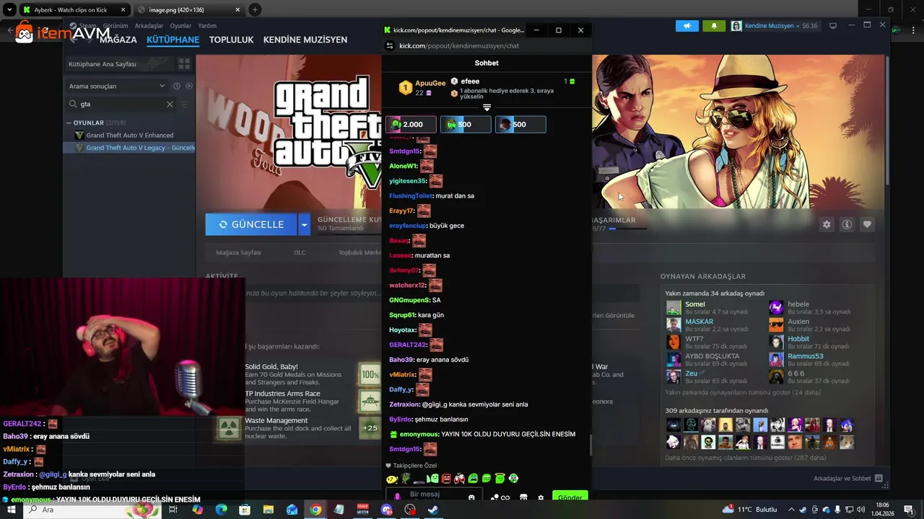Viewport: 924px width, 519px height.
Task: Open Arkadaşlar ve Sohbet panel
Action: coord(847,478)
